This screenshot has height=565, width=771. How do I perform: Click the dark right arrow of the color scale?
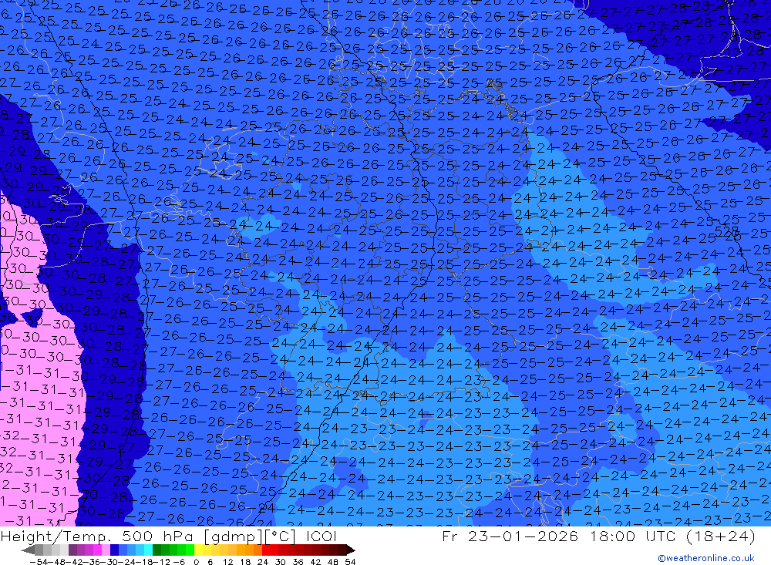coord(351,550)
